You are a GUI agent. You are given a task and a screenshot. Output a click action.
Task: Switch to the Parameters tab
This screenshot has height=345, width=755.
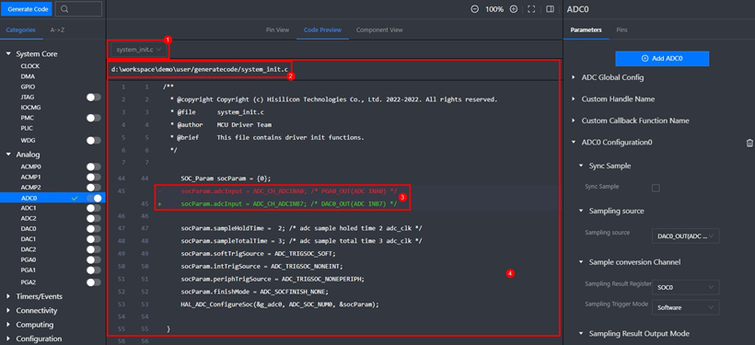[x=586, y=29]
